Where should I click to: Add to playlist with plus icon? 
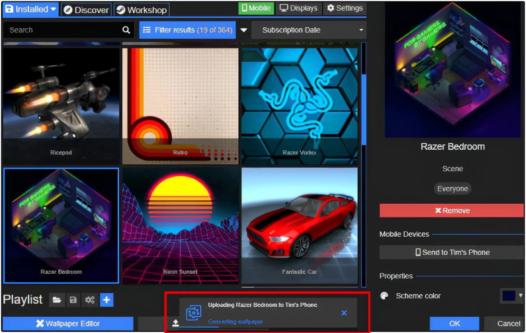click(107, 300)
